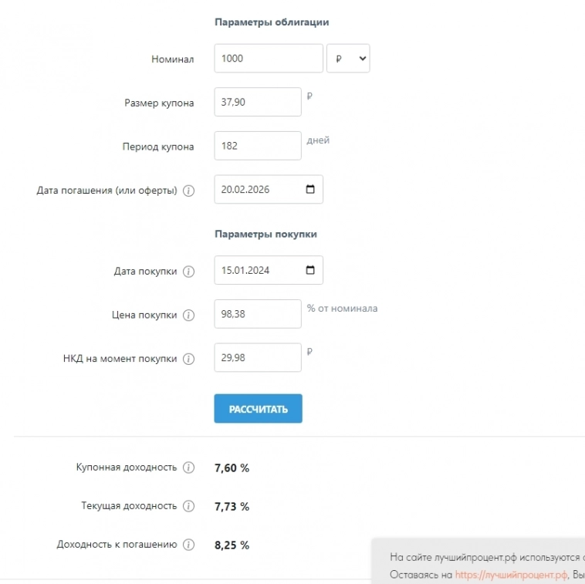The image size is (585, 584).
Task: Open the ruble currency dropdown
Action: point(348,59)
